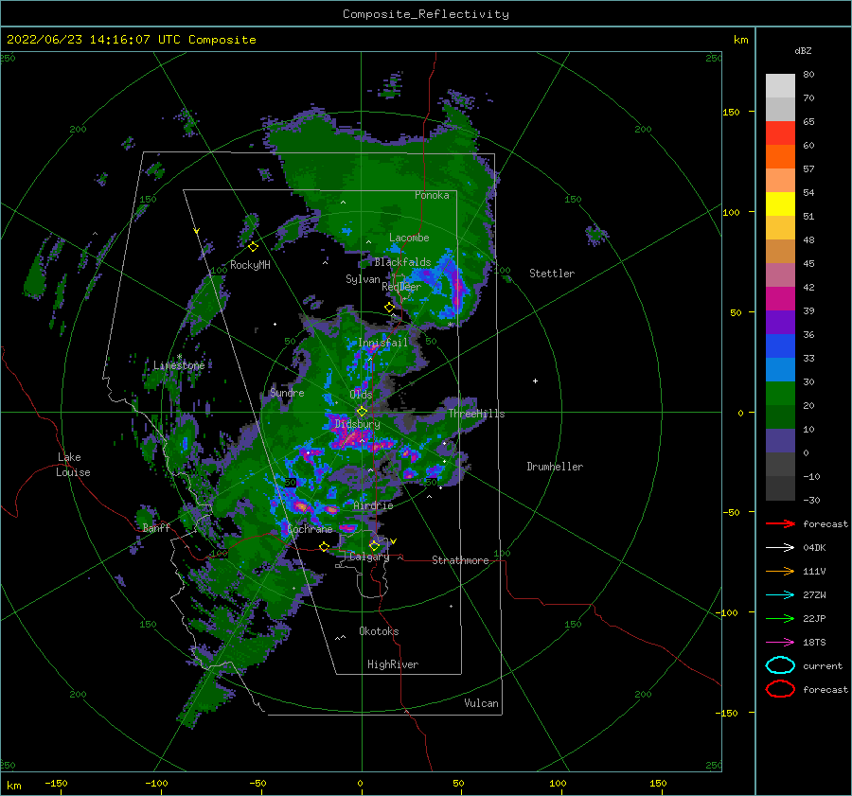This screenshot has height=796, width=852.
Task: Click the Banff label
Action: point(156,527)
